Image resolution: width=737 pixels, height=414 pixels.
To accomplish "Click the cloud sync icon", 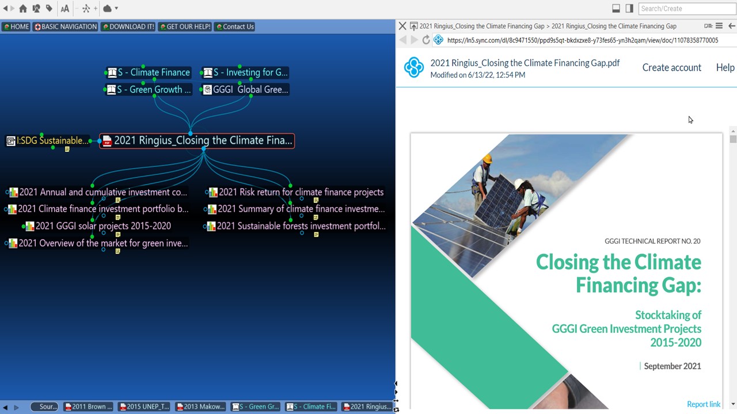I will (107, 9).
